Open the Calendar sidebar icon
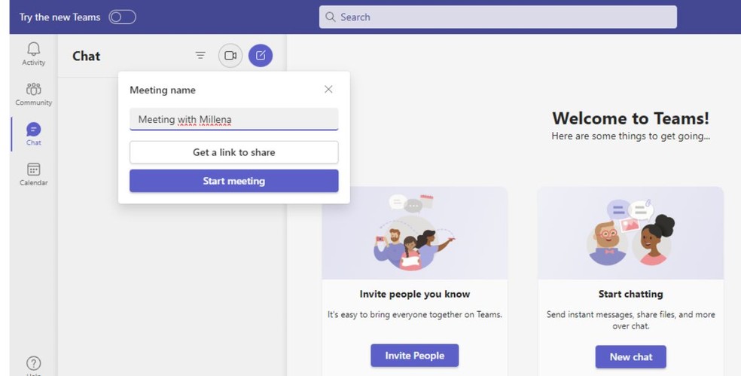741x376 pixels. (34, 170)
